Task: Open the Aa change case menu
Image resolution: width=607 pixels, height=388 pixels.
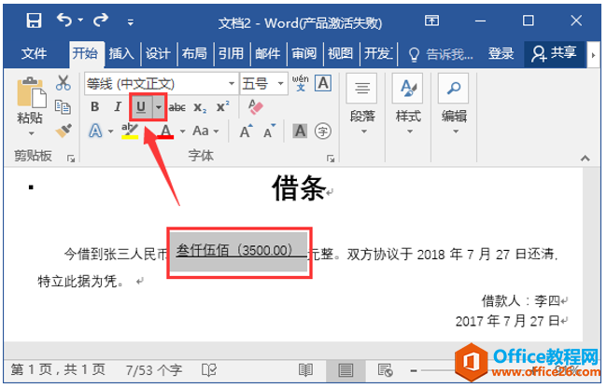Action: coord(205,132)
